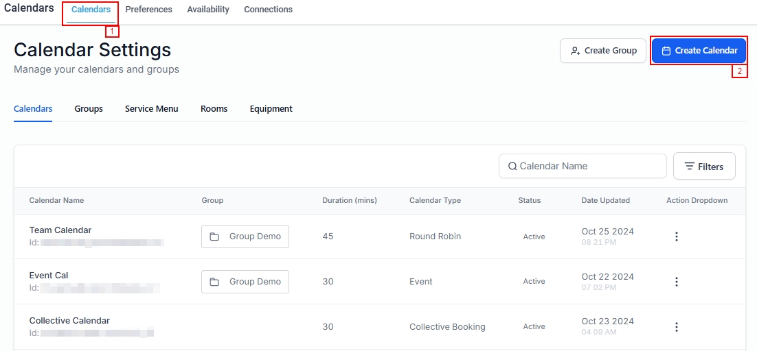Click folder icon in Team Calendar group
Screen dimensions: 757x351
(214, 237)
